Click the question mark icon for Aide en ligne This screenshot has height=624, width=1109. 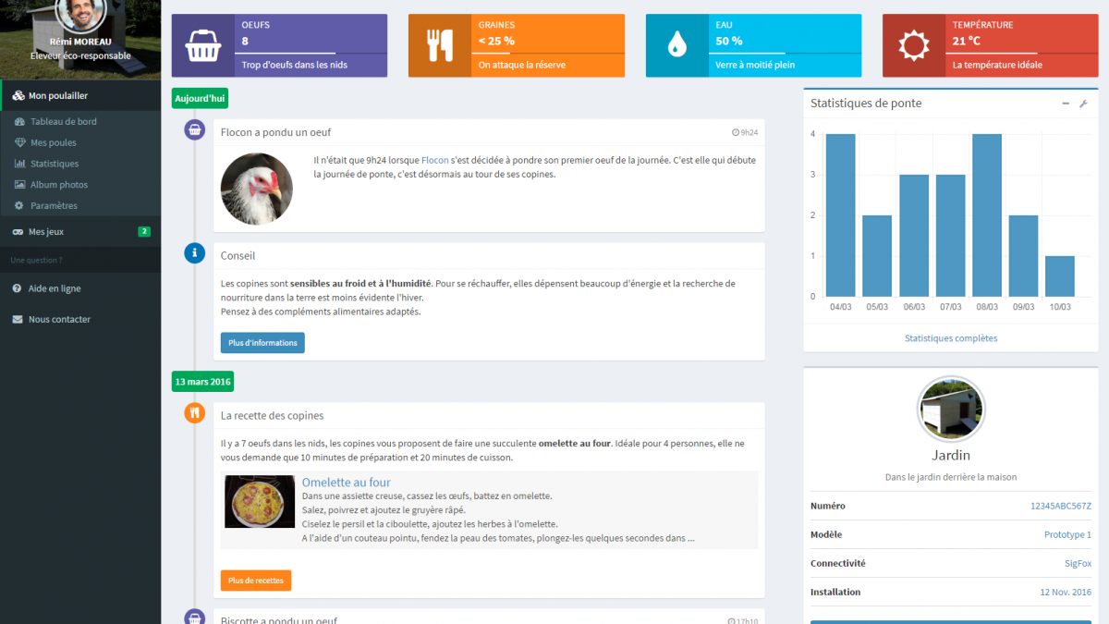(18, 288)
